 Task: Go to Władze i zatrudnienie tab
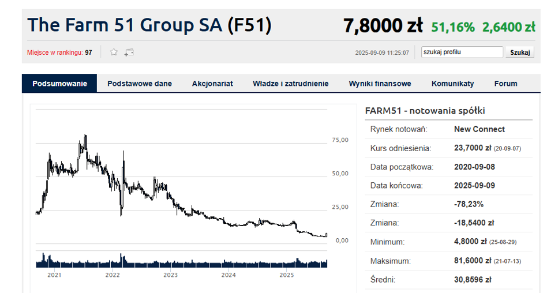[290, 84]
